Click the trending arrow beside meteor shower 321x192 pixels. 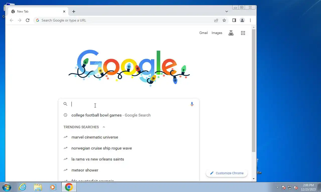(65, 170)
